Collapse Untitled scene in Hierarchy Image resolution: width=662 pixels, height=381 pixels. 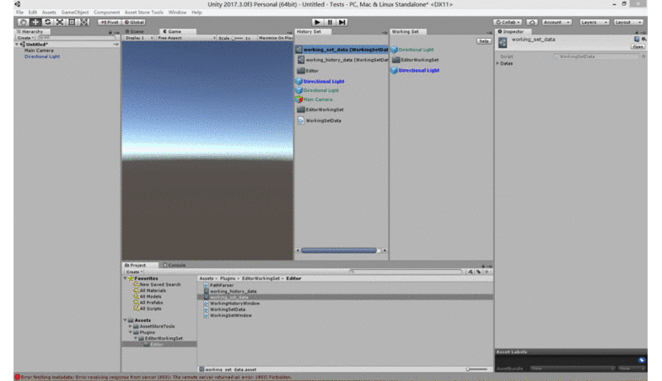(x=17, y=45)
